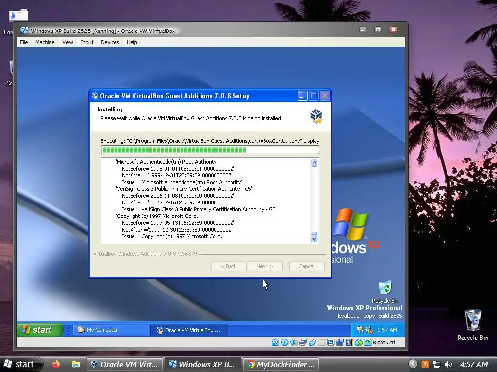Click the optical disc status icon
Viewport: 497px width, 372px height.
[284, 342]
